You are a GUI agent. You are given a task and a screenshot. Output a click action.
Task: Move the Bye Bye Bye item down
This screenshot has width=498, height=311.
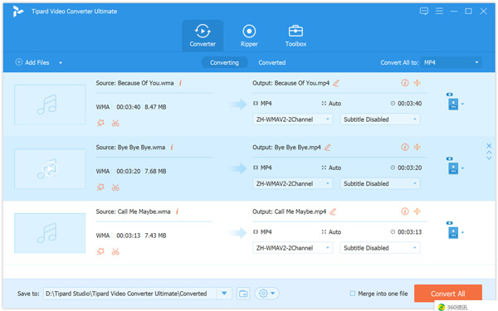[x=489, y=158]
